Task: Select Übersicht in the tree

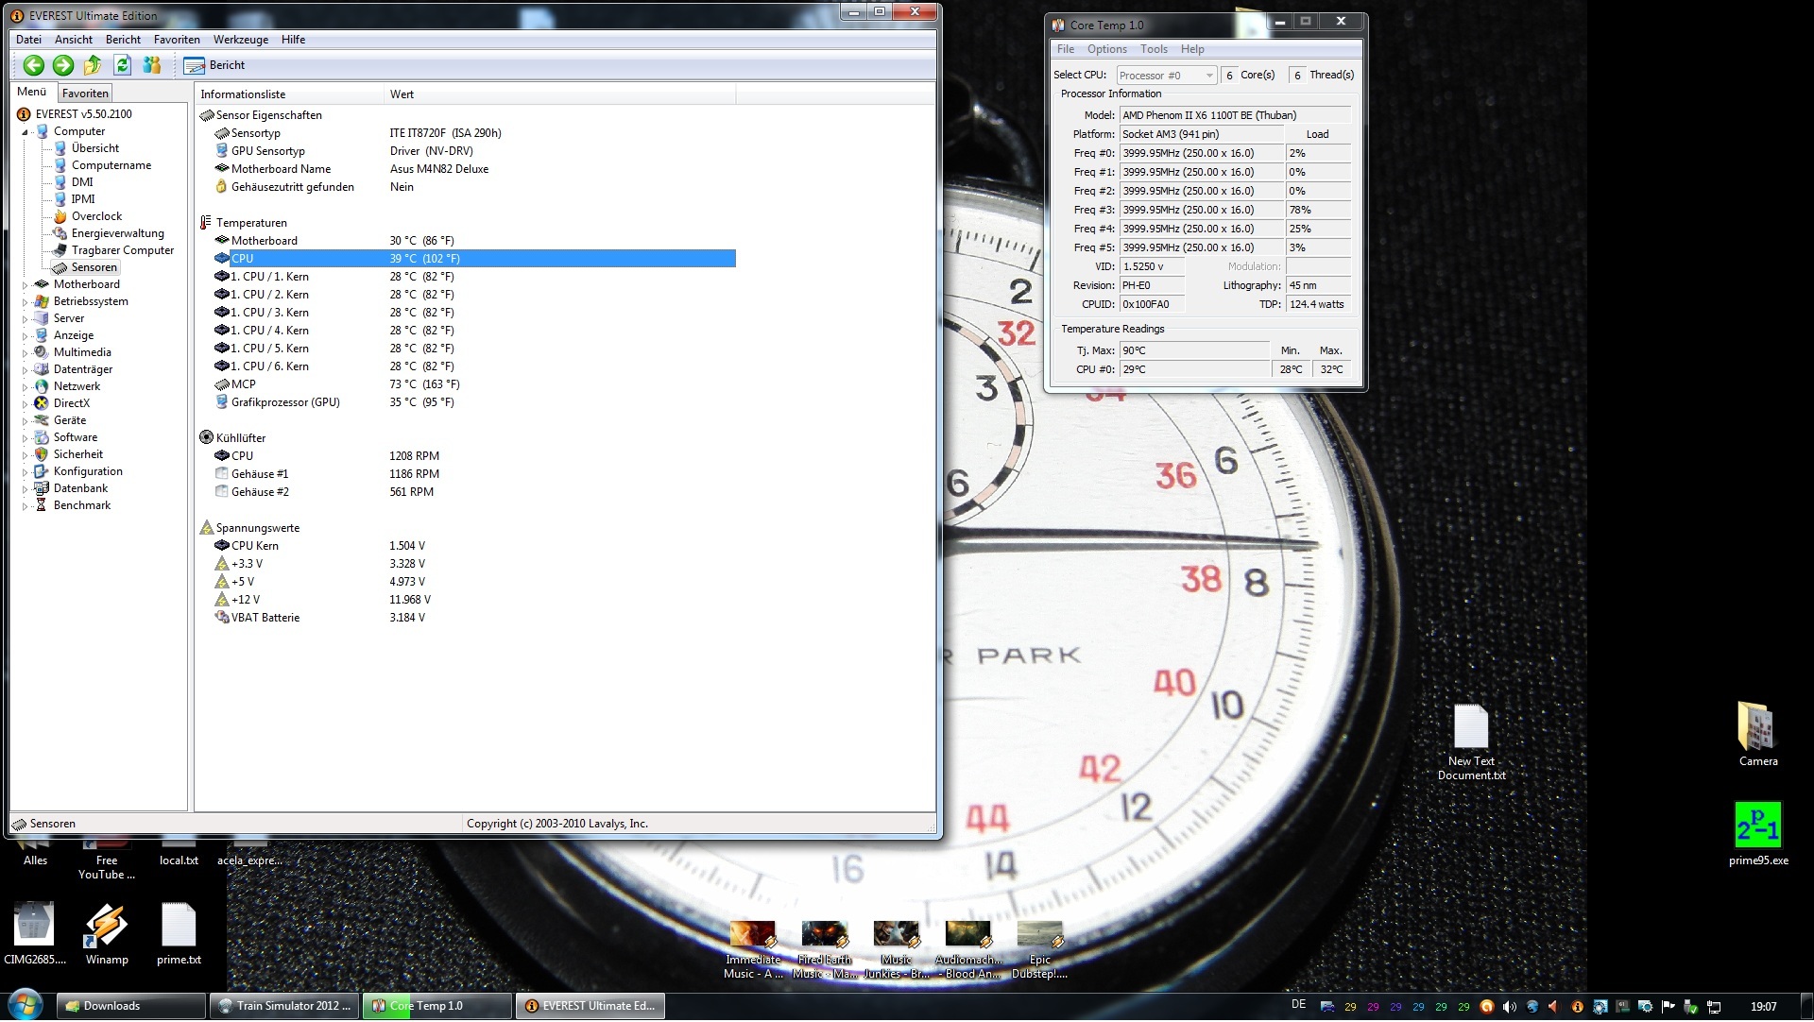Action: point(95,148)
